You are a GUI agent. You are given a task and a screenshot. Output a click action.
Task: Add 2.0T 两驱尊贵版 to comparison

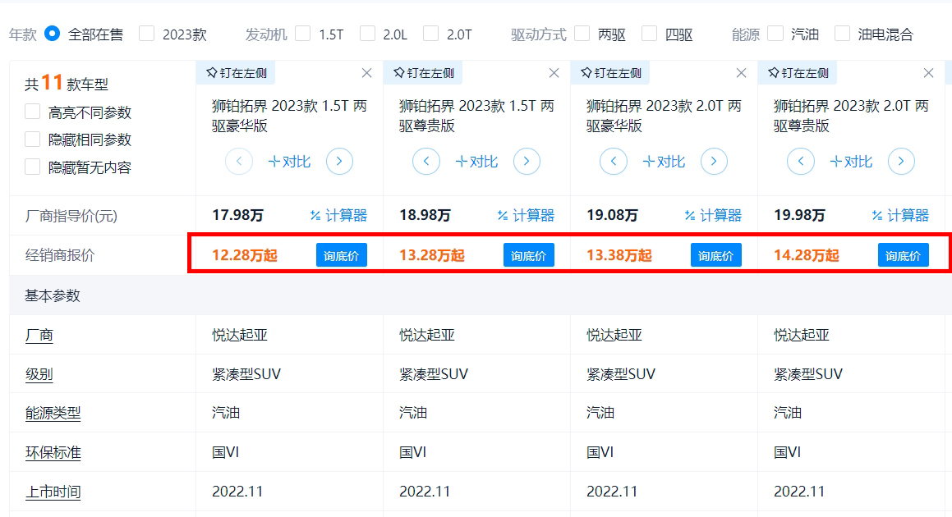tap(851, 162)
